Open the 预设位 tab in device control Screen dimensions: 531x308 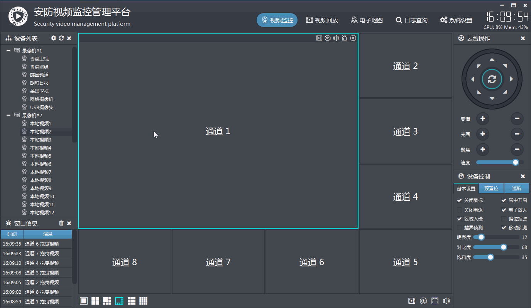click(x=491, y=188)
